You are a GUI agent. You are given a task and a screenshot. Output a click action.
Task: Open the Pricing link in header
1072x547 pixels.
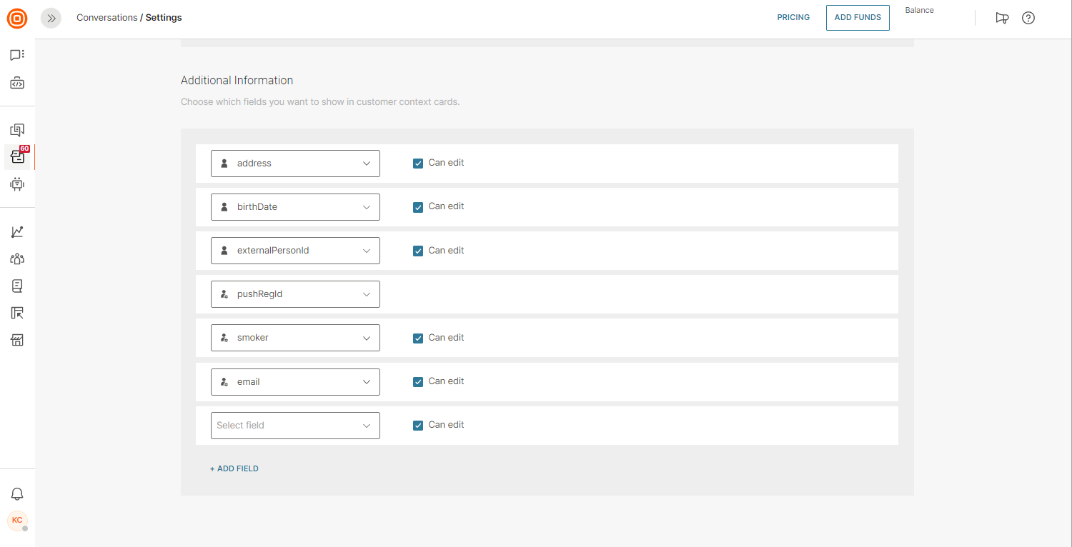point(793,18)
